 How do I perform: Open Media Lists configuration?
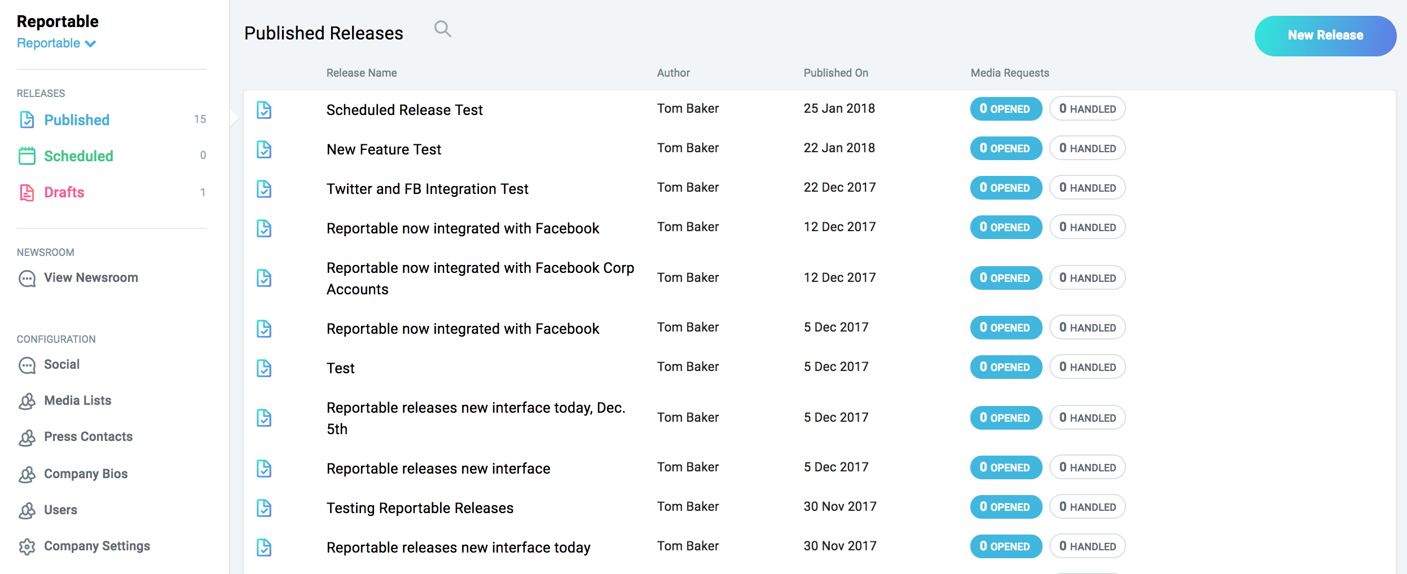coord(78,400)
